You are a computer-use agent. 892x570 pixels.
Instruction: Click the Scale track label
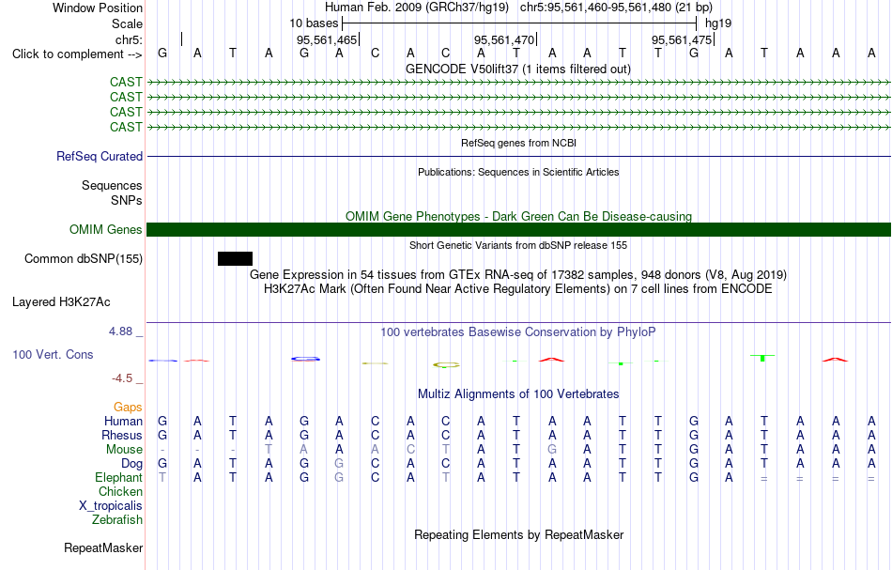click(x=127, y=23)
